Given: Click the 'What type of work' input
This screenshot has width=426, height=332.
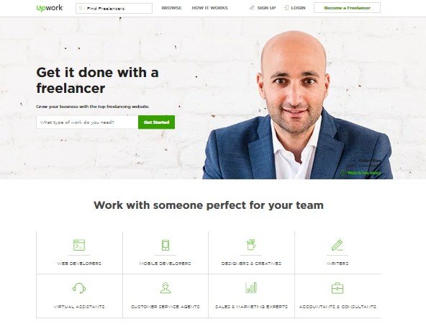Looking at the screenshot, I should [87, 122].
